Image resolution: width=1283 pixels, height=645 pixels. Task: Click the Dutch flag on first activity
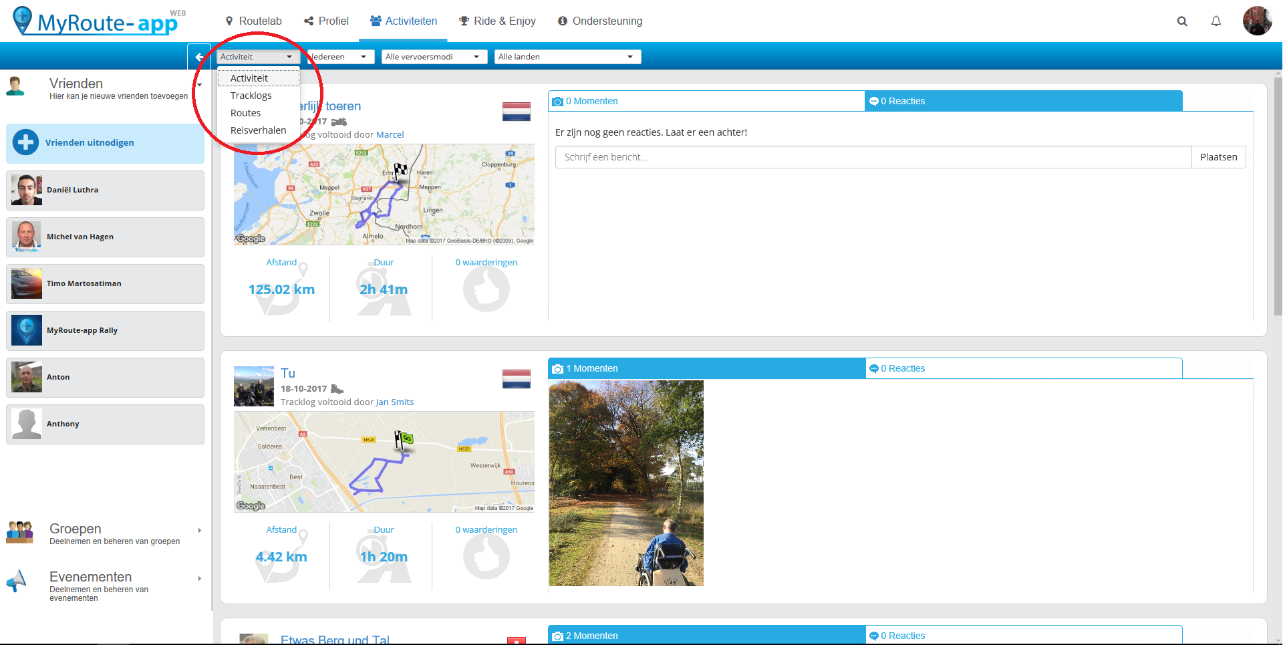[x=517, y=112]
